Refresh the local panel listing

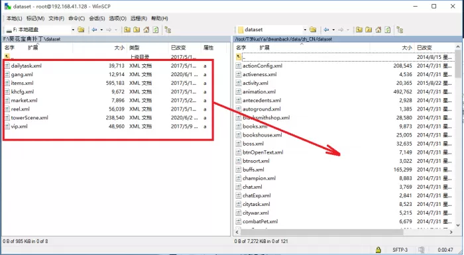tap(156, 30)
